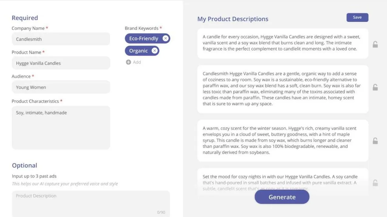This screenshot has width=387, height=217.
Task: Save the product descriptions
Action: coord(357,18)
